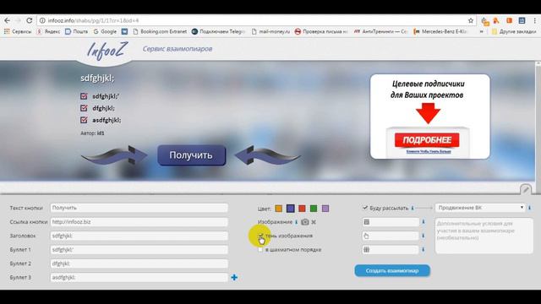The height and width of the screenshot is (304, 541).
Task: Open the Другие закладки folder
Action: coord(514,31)
